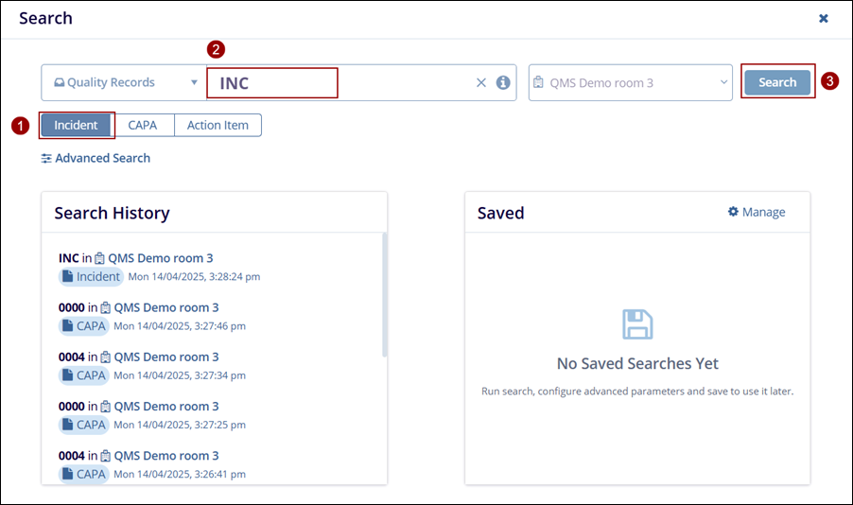Click the floppy disk saved searches icon
This screenshot has width=853, height=505.
coord(637,324)
